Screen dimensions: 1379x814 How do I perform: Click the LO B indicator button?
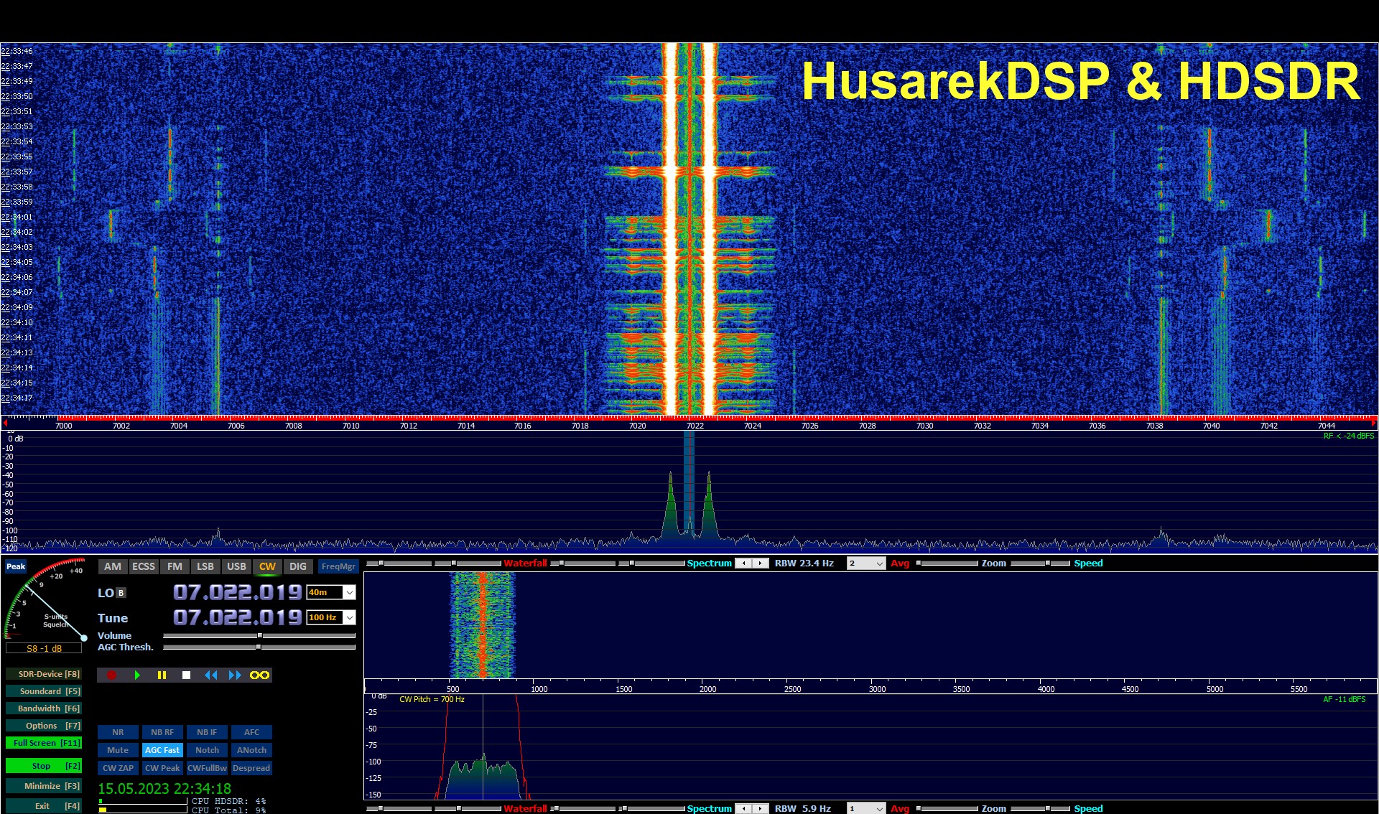[121, 593]
